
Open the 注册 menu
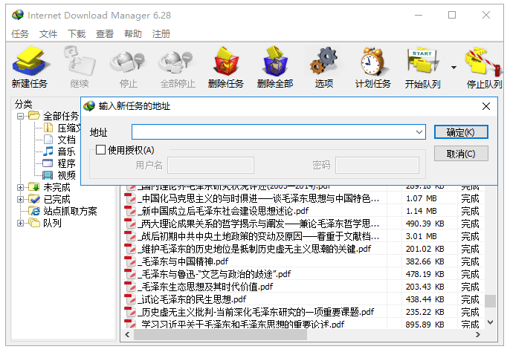click(161, 33)
